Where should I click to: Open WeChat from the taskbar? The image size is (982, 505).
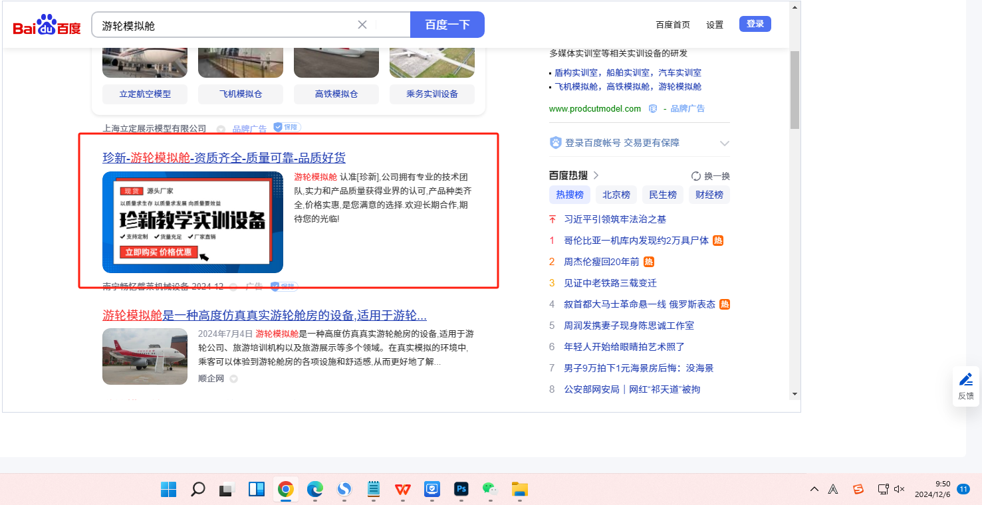click(489, 490)
